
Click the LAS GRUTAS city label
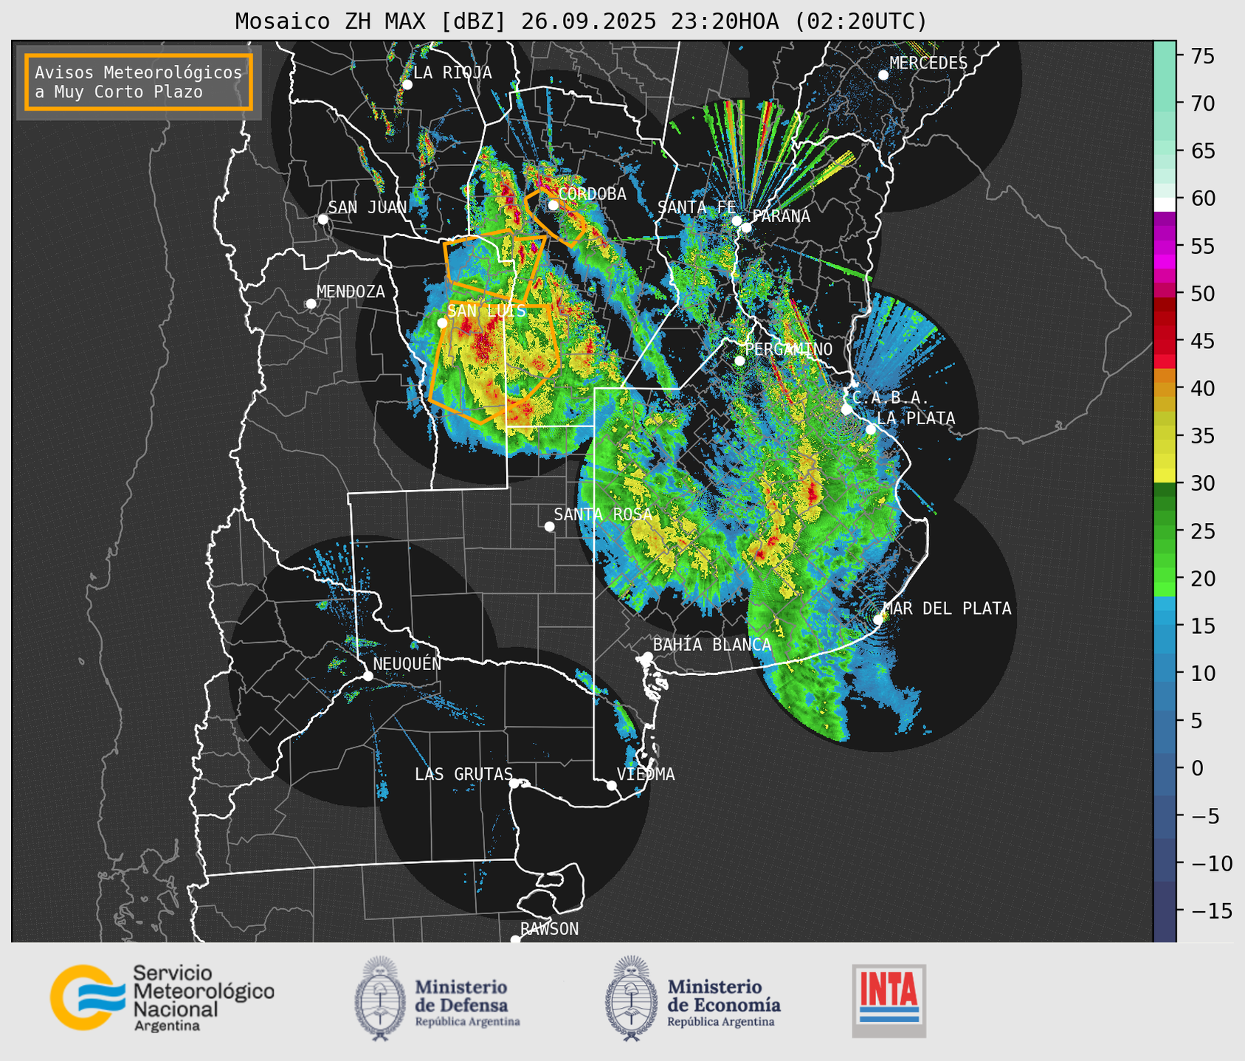(463, 774)
